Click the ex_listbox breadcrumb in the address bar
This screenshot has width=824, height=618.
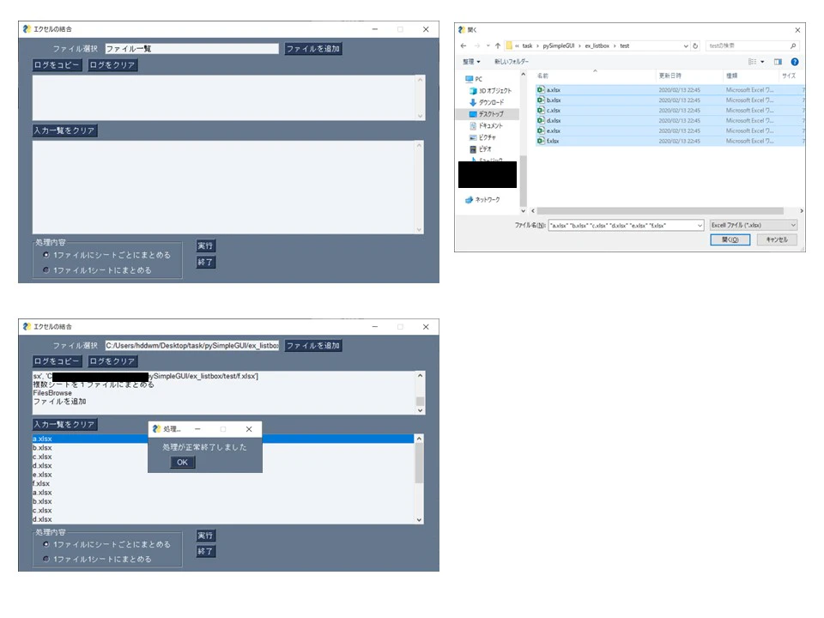pos(597,45)
